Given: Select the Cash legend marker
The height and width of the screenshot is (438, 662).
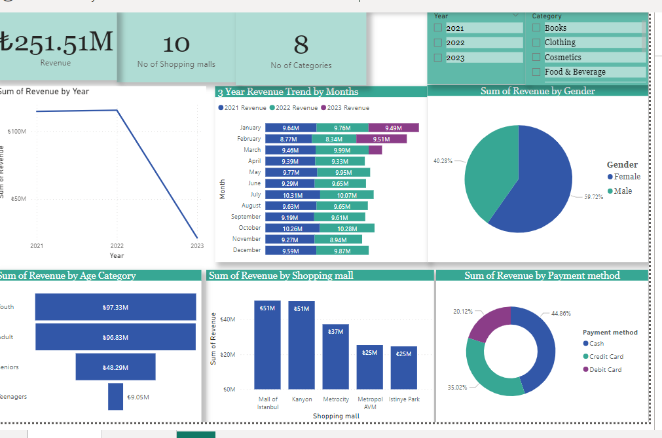Looking at the screenshot, I should pos(585,344).
